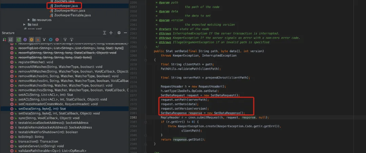This screenshot has width=366, height=153.
Task: Click lock icon beside setCreateHeader method
Action: click(x=16, y=104)
